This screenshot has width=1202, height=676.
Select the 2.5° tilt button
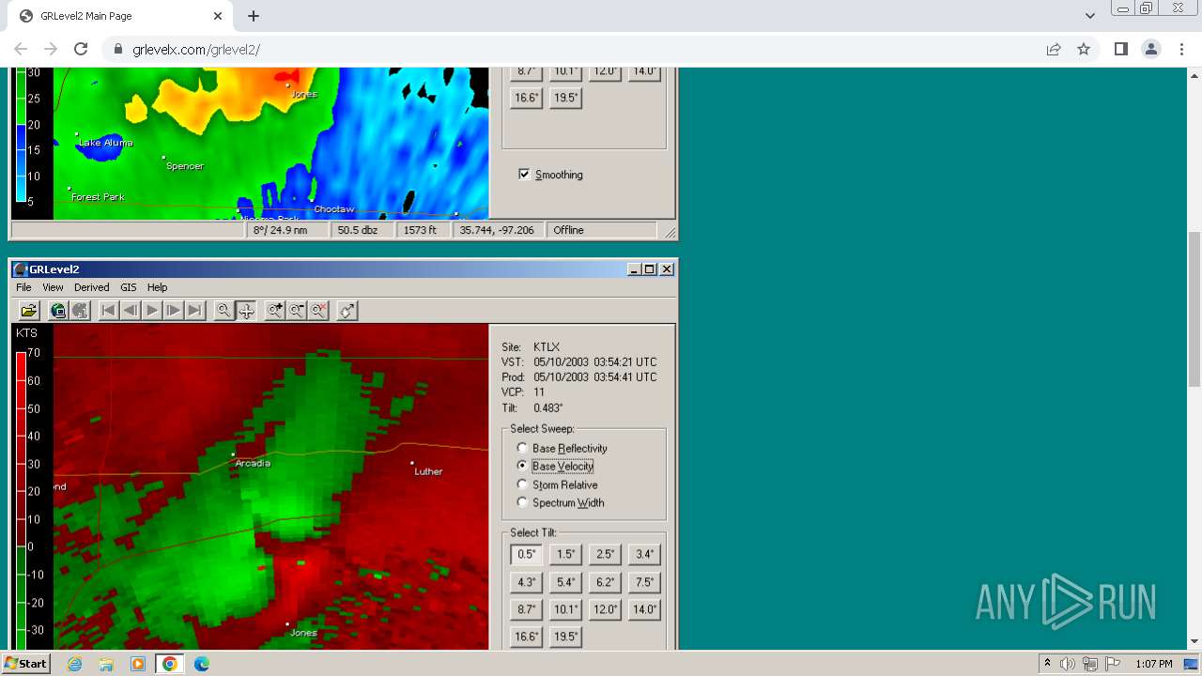pyautogui.click(x=605, y=555)
